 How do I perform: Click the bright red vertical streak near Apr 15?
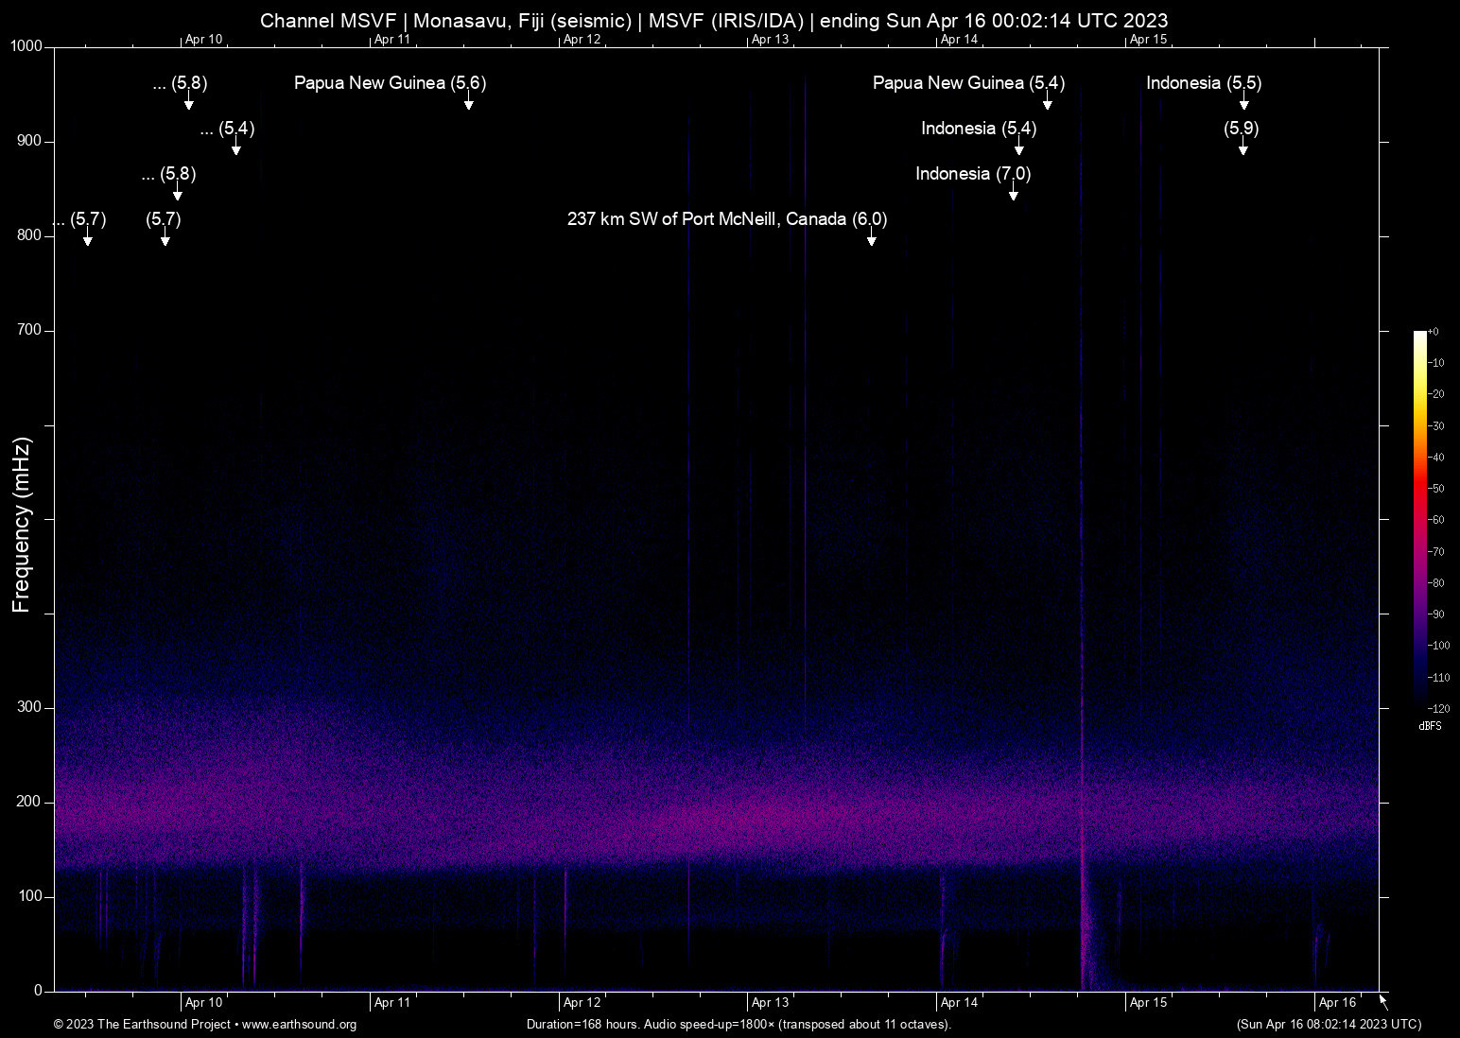[x=1084, y=851]
